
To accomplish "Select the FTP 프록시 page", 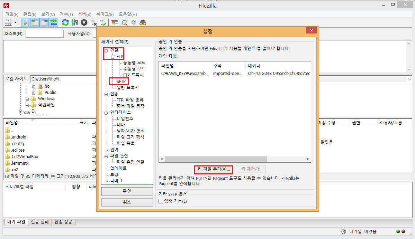I will coord(133,75).
